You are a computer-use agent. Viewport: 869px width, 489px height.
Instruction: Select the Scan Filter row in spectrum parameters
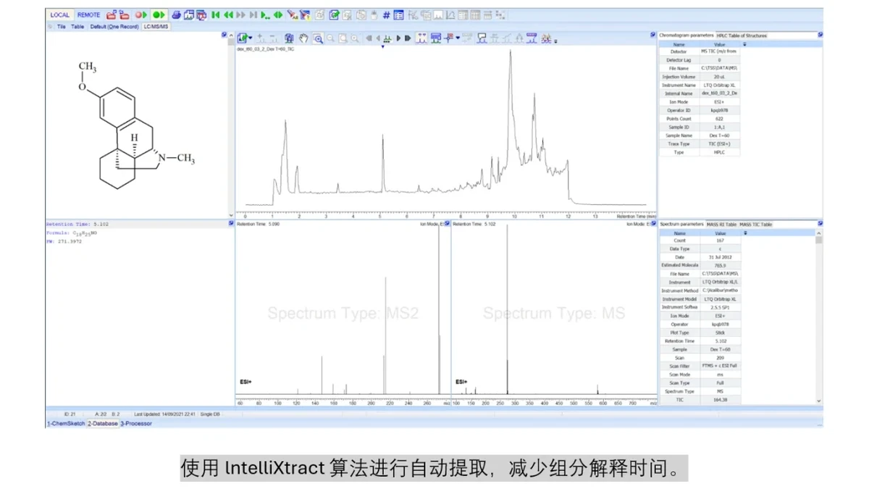coord(700,366)
